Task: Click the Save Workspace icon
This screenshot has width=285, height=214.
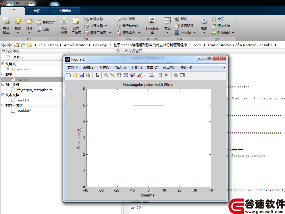Action: pyautogui.click(x=76, y=21)
